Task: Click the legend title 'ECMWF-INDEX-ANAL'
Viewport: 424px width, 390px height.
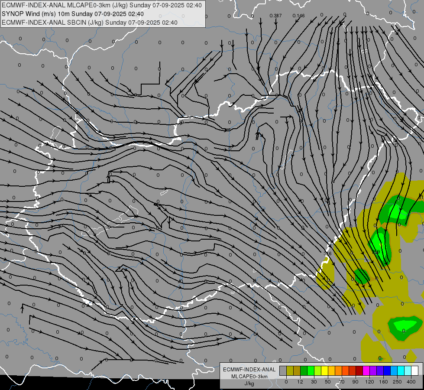Action: (249, 370)
